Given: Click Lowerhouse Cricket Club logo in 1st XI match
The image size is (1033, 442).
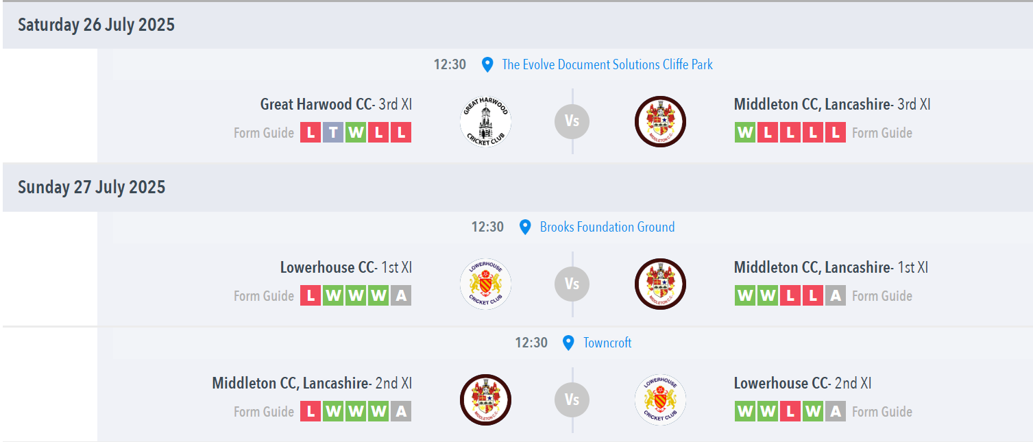Looking at the screenshot, I should [x=485, y=284].
